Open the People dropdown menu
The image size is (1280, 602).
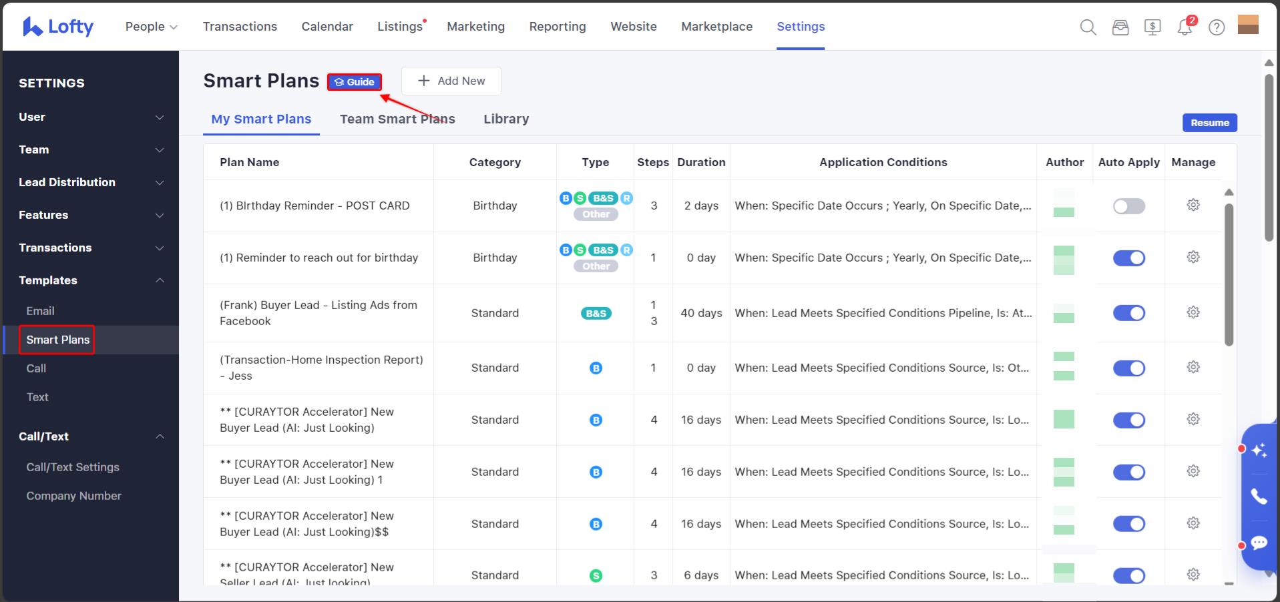click(x=150, y=26)
